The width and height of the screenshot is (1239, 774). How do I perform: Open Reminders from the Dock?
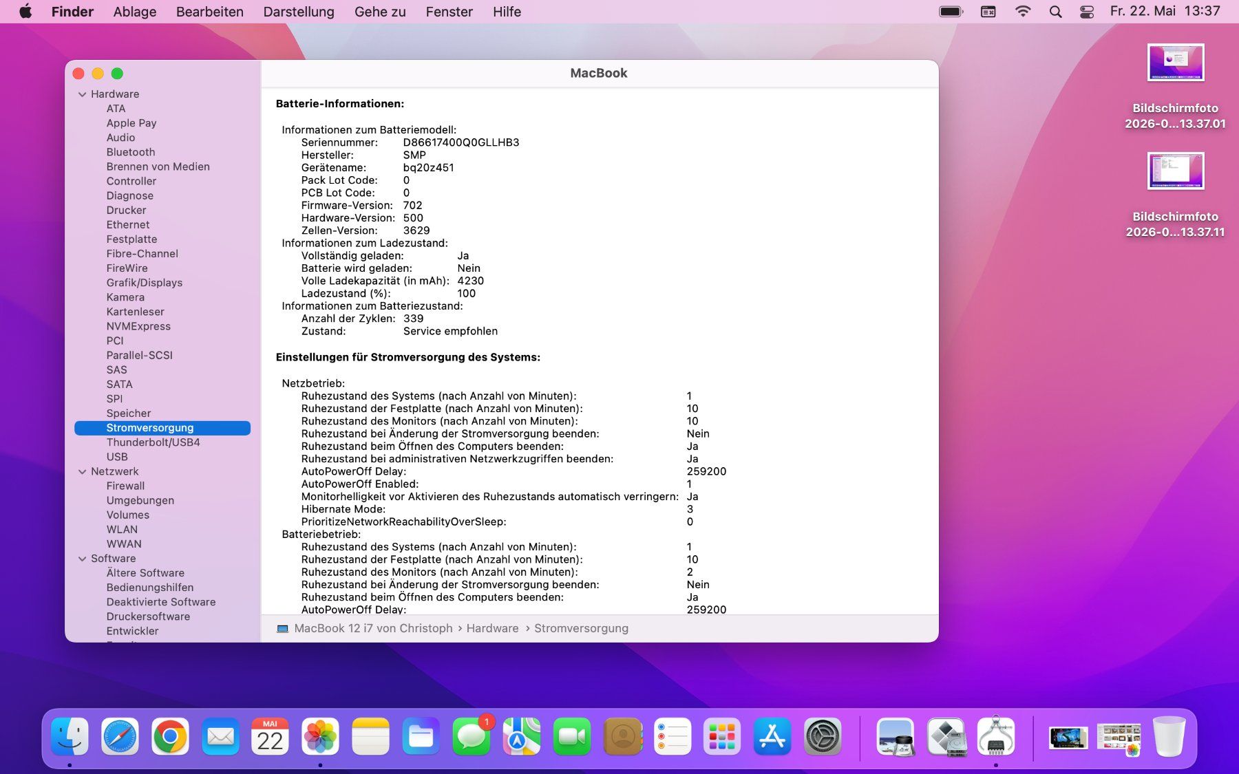[672, 737]
